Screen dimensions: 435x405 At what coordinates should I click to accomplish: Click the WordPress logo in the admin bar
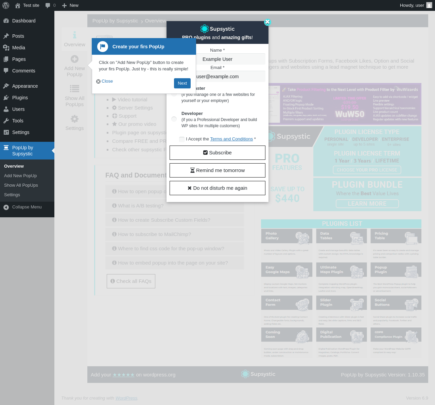tap(6, 5)
